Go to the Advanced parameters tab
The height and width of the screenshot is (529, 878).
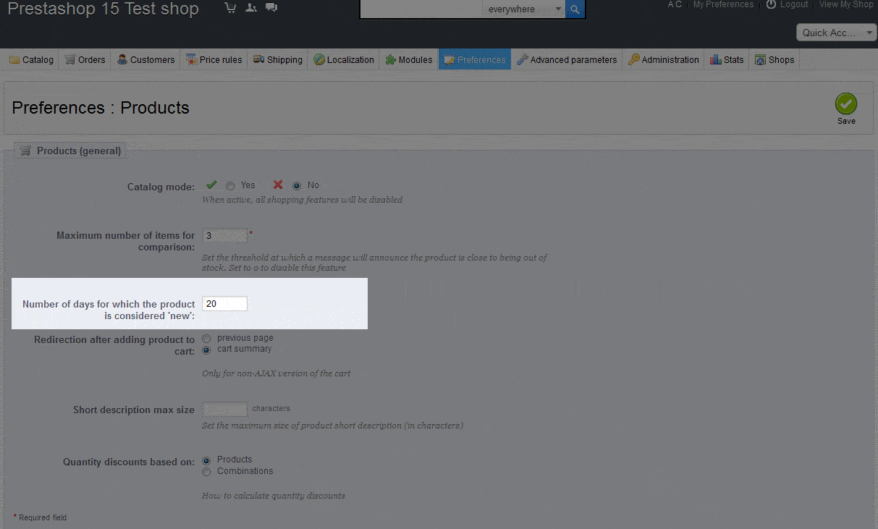coord(567,60)
